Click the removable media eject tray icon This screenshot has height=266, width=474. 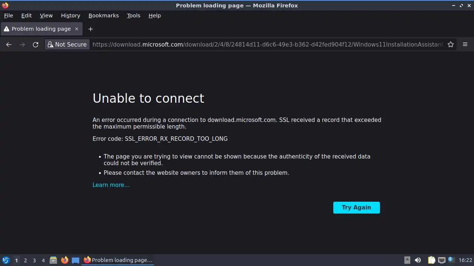pos(407,260)
